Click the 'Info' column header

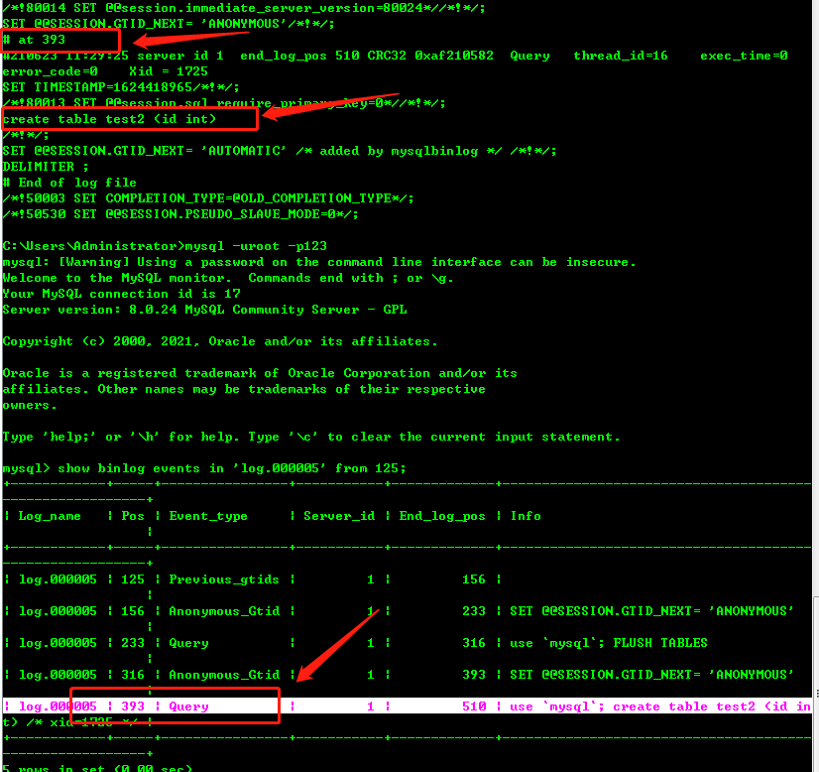pos(526,516)
